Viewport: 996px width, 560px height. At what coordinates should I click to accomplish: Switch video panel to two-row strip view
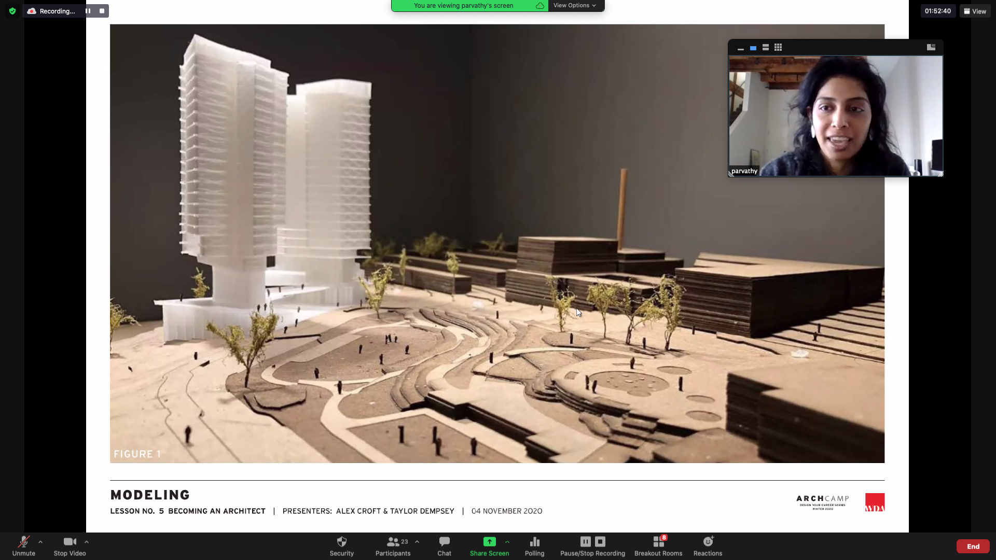[766, 48]
